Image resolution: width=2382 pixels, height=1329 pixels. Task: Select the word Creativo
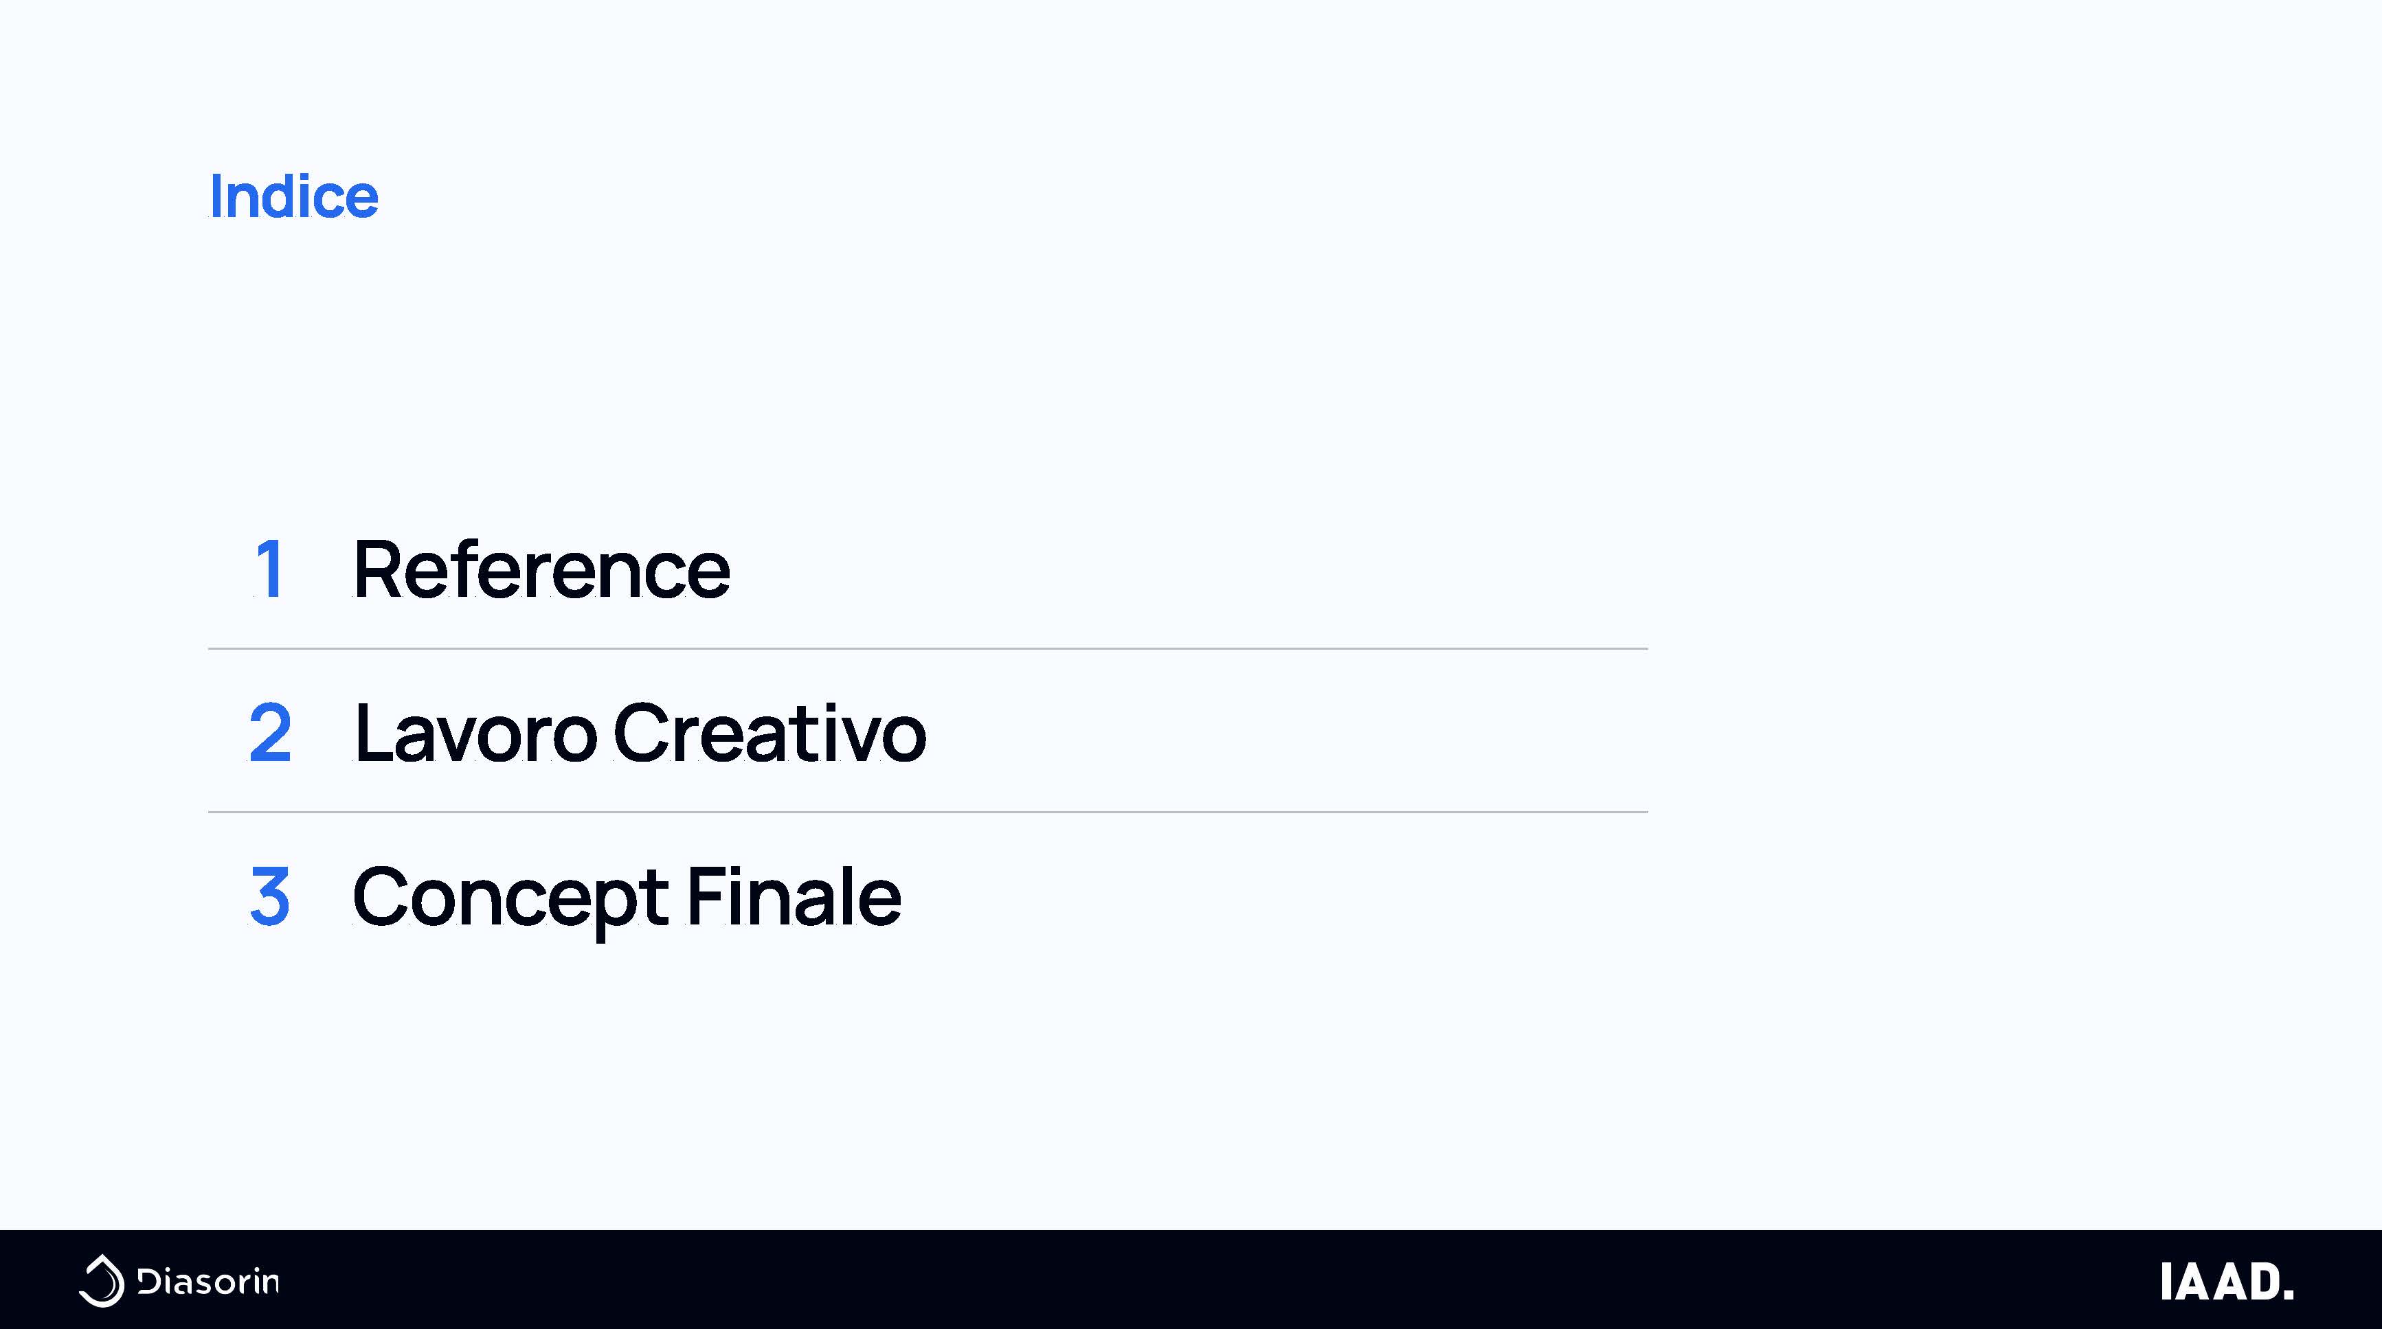pos(769,733)
